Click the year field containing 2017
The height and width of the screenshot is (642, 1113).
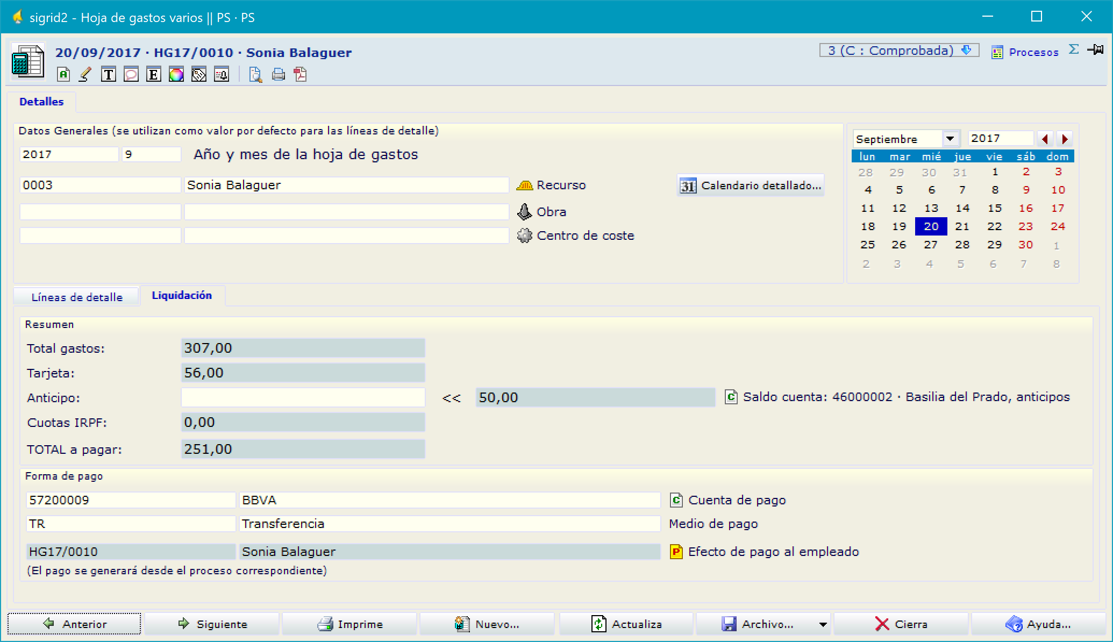coord(69,154)
